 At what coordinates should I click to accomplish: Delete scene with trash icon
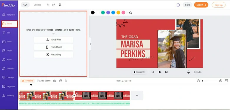pos(66,81)
